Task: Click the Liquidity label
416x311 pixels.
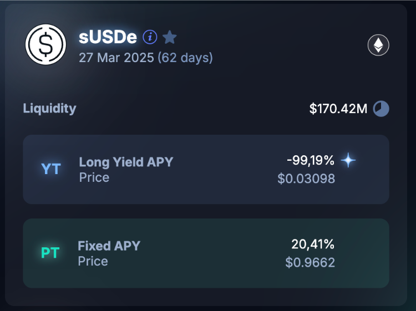Action: tap(49, 109)
